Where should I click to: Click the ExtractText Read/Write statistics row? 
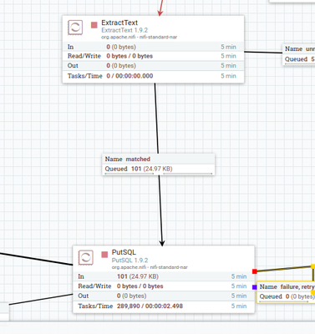[153, 56]
